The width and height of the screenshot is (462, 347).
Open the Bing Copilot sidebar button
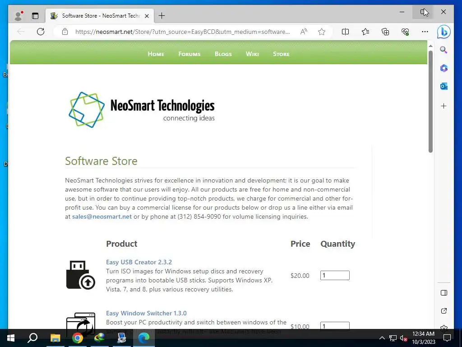(x=444, y=32)
